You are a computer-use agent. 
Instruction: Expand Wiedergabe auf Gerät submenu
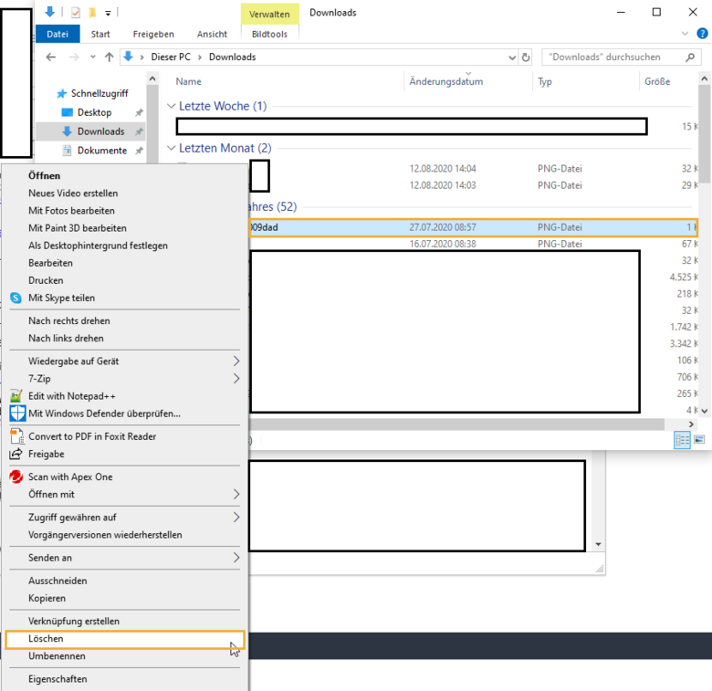236,361
